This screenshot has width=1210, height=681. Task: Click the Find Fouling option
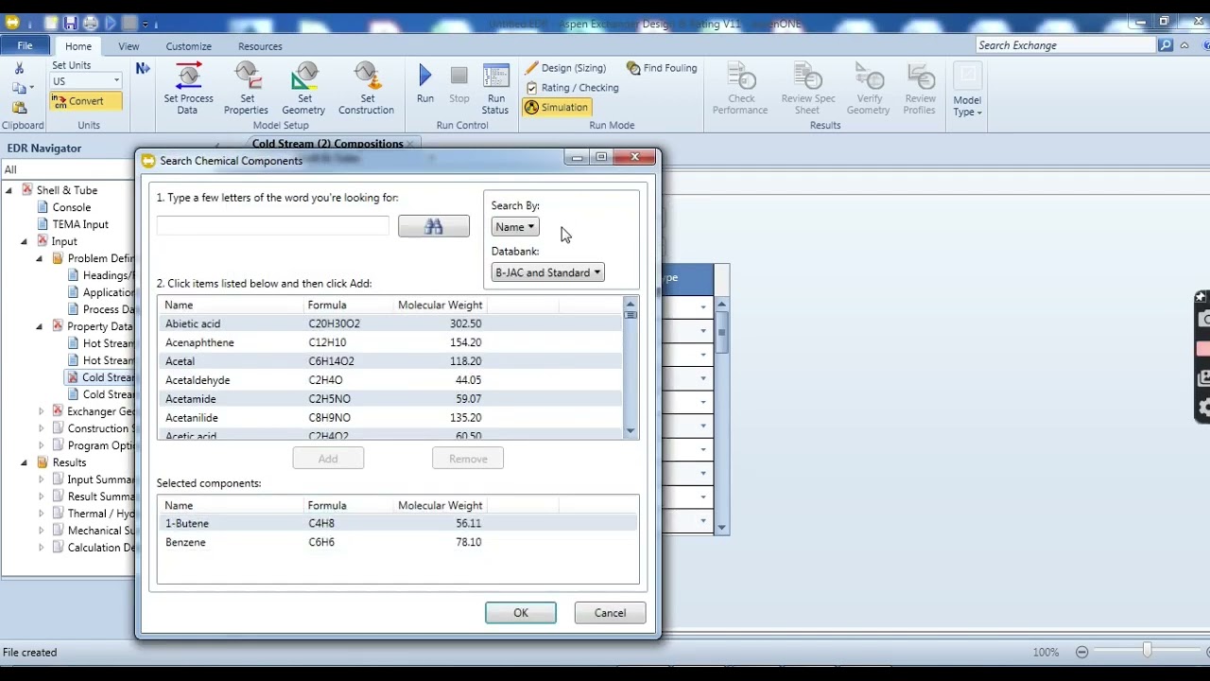(662, 68)
